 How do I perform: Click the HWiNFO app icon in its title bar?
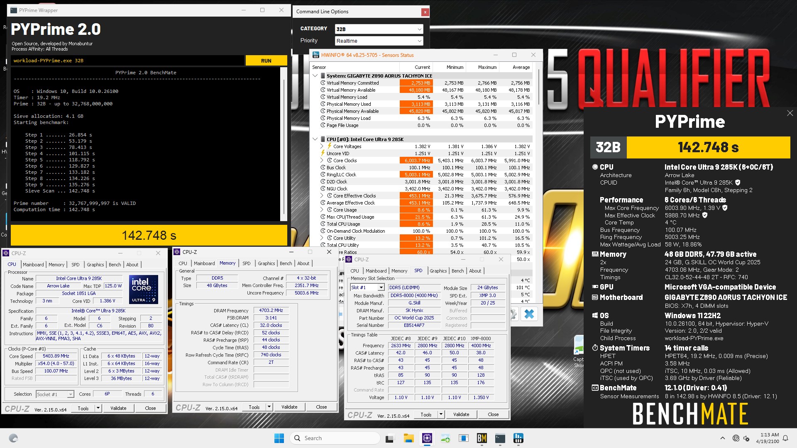316,55
